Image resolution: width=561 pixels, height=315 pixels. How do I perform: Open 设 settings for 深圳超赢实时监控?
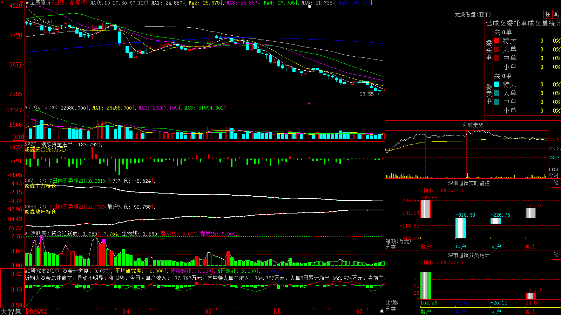coord(556,183)
